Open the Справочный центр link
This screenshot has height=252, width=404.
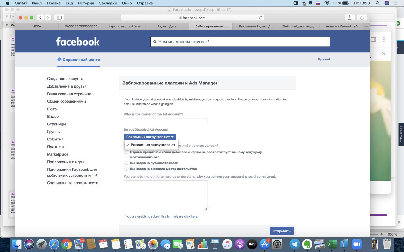(x=79, y=60)
